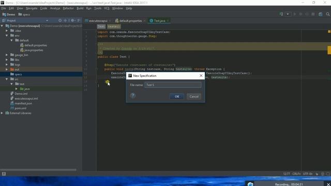331x186 pixels.
Task: Collapse the default folder
Action: click(x=11, y=40)
